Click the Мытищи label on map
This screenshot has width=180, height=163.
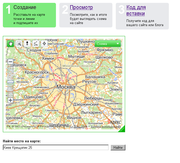pyautogui.click(x=76, y=56)
